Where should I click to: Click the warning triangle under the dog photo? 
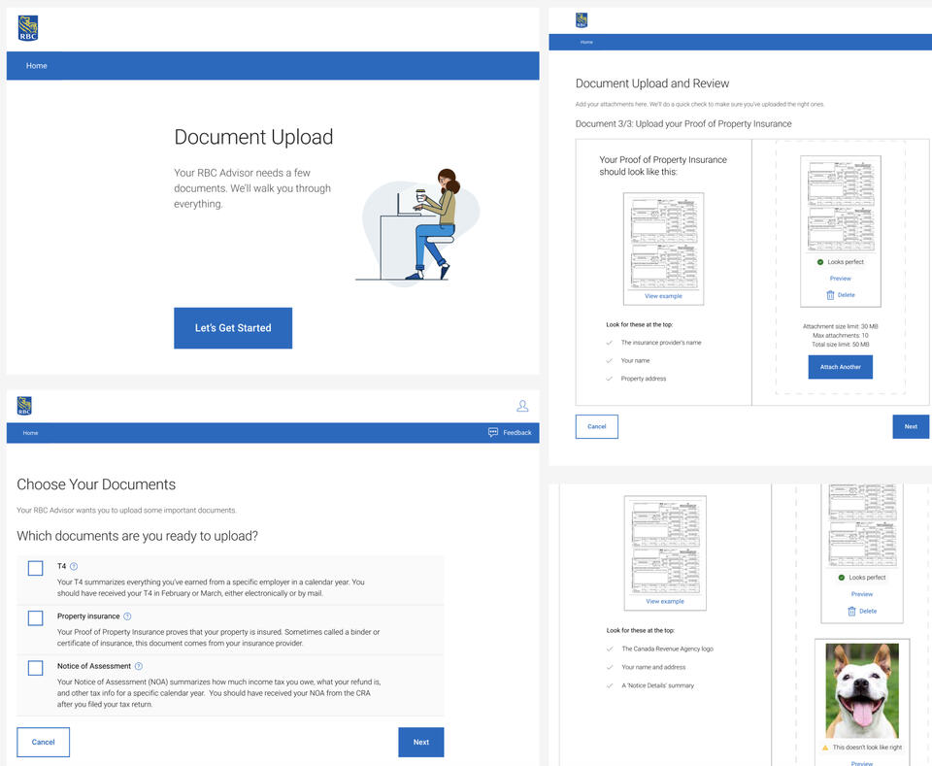coord(824,749)
